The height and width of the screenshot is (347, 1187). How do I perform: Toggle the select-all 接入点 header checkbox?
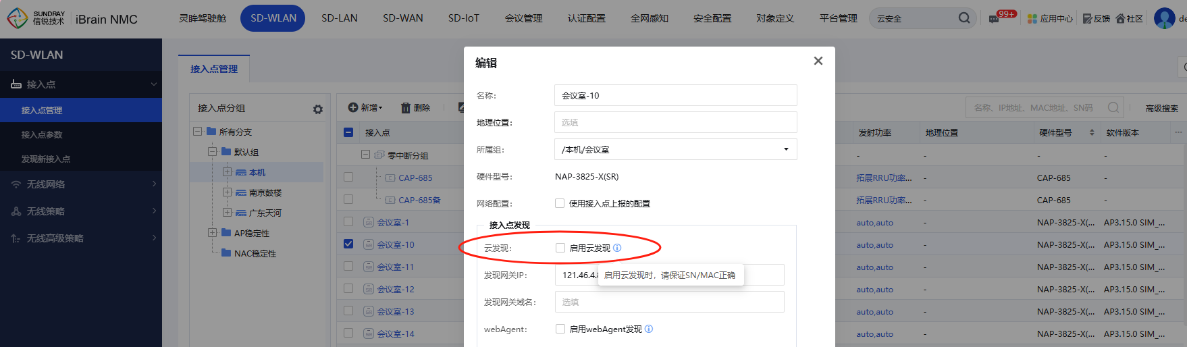click(x=348, y=132)
